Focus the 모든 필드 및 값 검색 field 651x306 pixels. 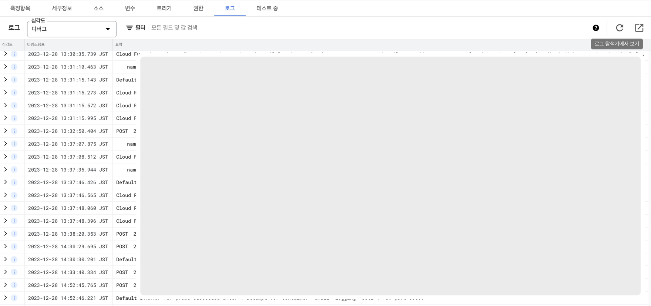tap(174, 28)
